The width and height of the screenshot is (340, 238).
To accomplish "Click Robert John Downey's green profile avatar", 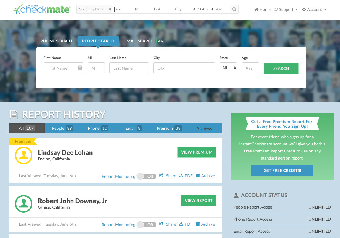I will [24, 204].
